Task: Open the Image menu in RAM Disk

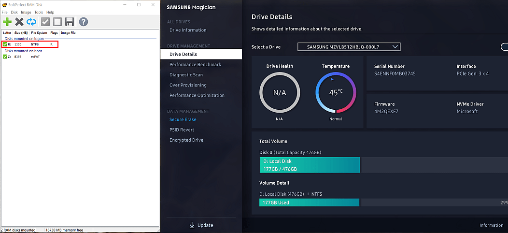Action: pos(26,12)
